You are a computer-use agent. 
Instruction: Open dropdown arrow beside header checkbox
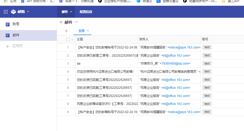pyautogui.click(x=72, y=40)
